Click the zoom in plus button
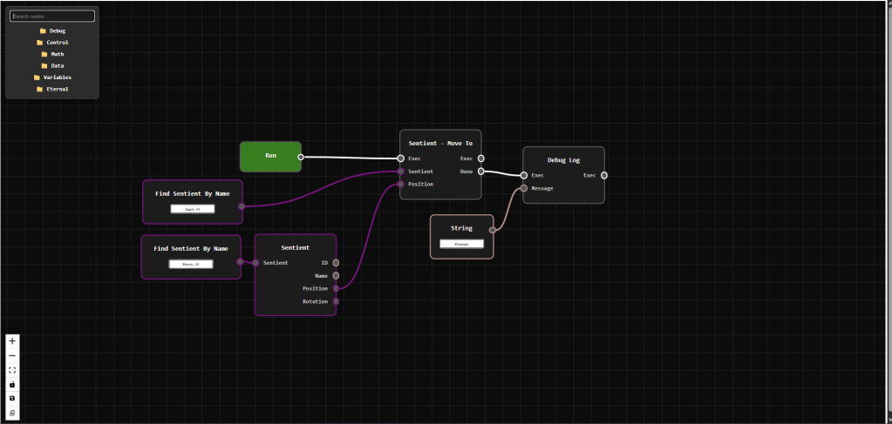 click(12, 341)
